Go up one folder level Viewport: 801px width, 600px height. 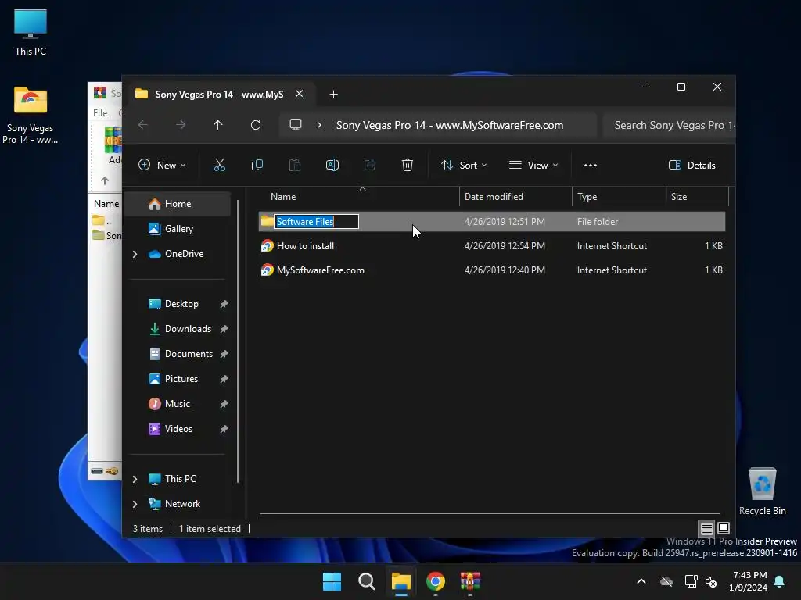pos(218,125)
